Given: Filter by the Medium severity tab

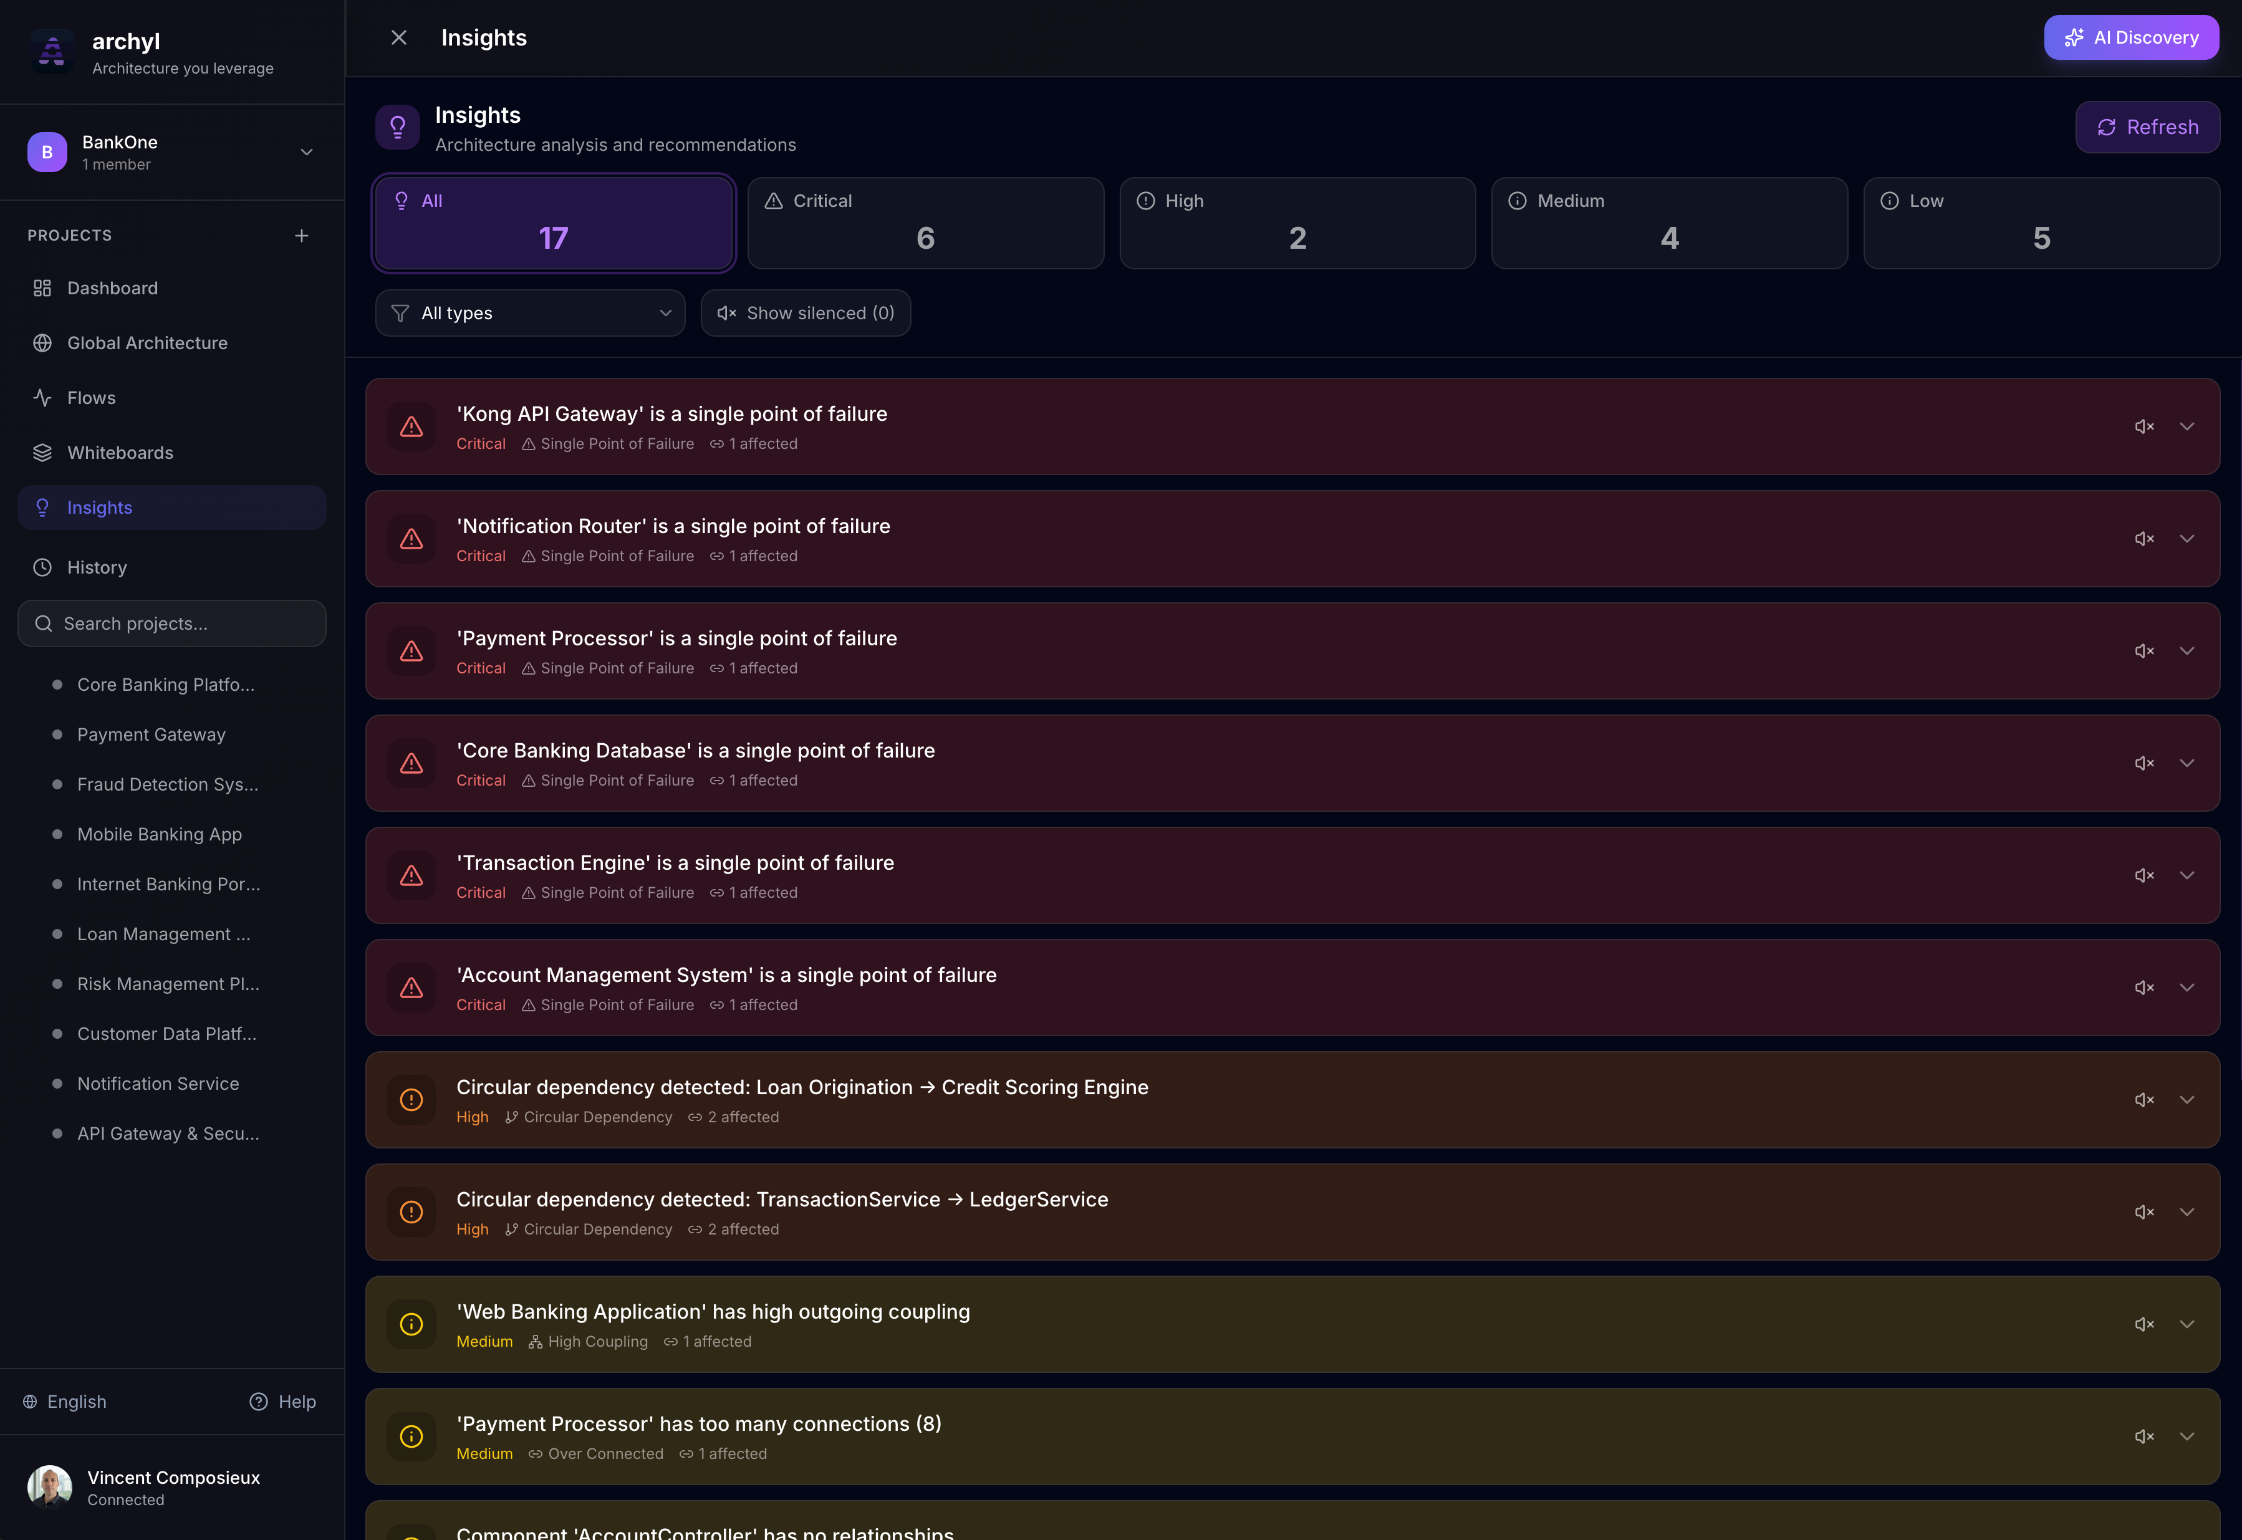Looking at the screenshot, I should (1669, 223).
